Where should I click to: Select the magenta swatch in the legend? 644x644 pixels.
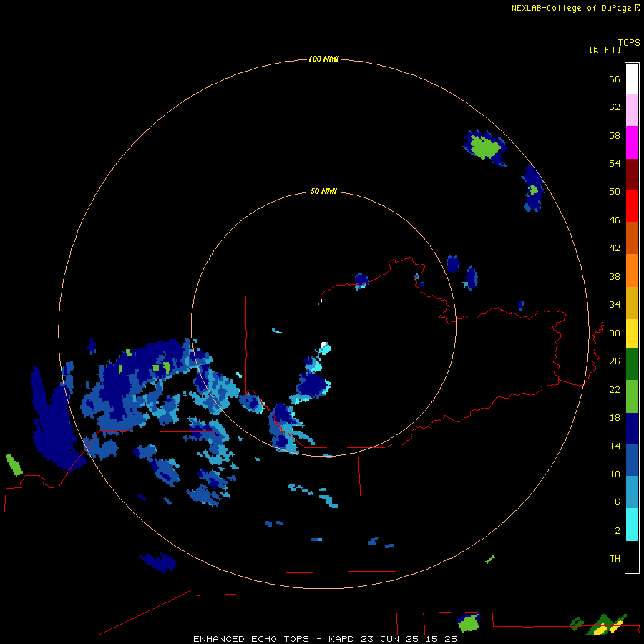632,142
